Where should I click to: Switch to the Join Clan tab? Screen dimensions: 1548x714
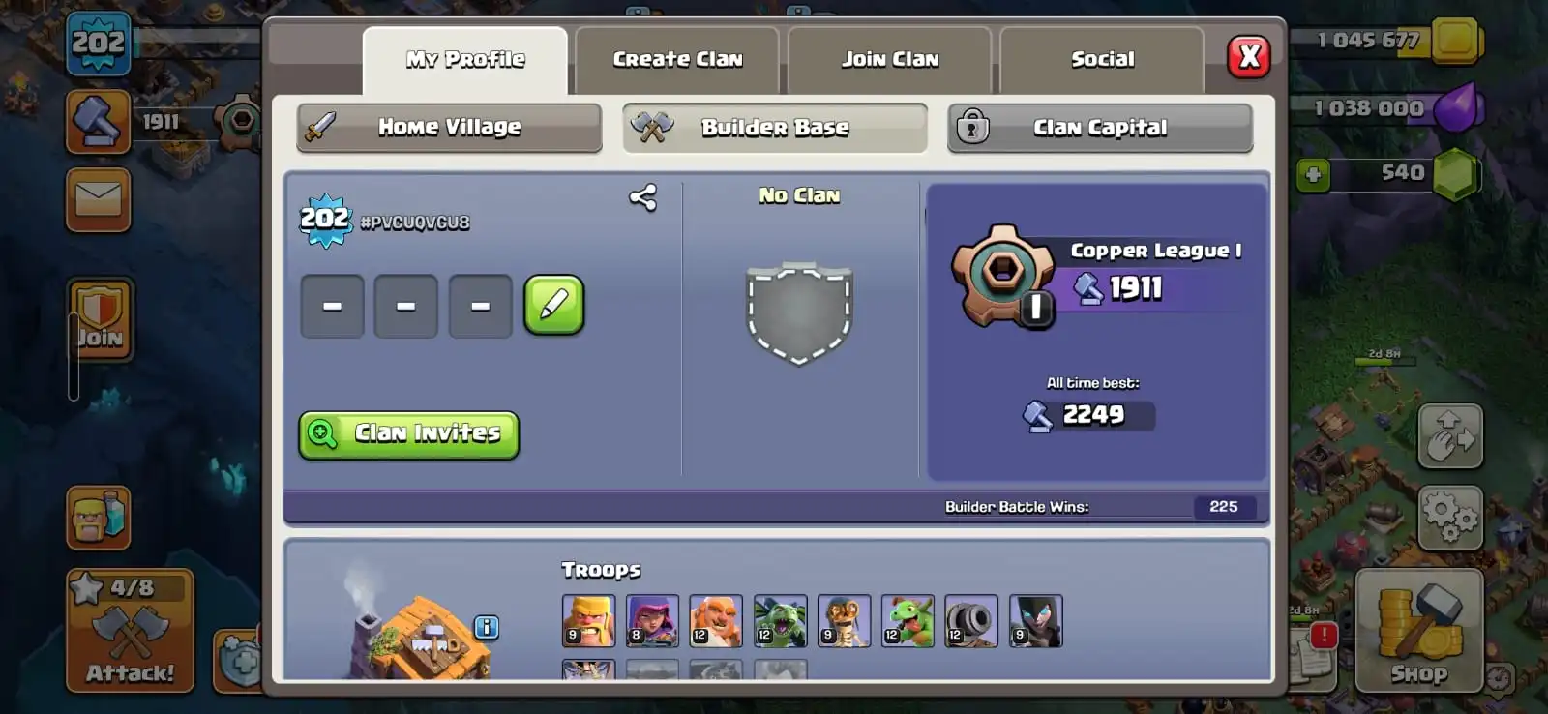click(890, 59)
